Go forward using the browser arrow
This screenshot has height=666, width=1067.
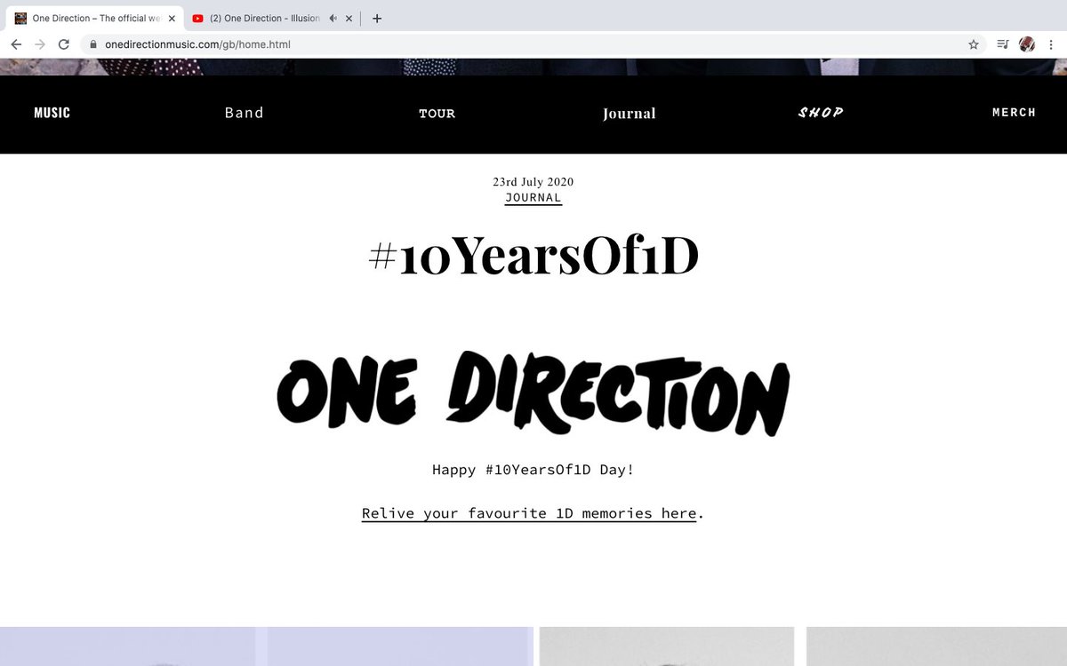39,44
